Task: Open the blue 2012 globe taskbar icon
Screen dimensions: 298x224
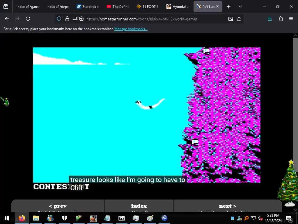Action: [x=164, y=218]
